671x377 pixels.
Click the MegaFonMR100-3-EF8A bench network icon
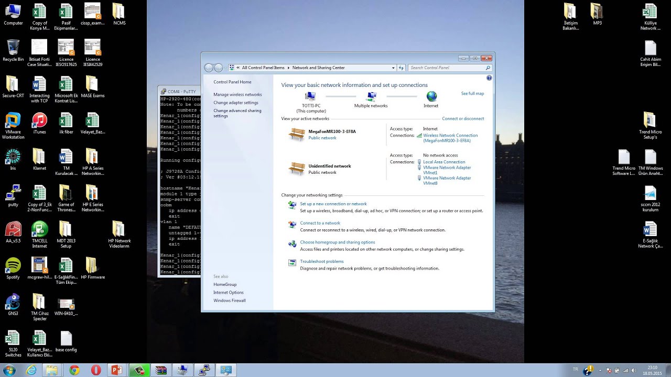coord(297,135)
